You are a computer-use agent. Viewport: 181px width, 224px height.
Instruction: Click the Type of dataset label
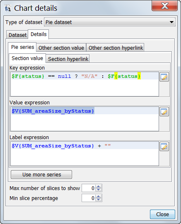(x=24, y=22)
